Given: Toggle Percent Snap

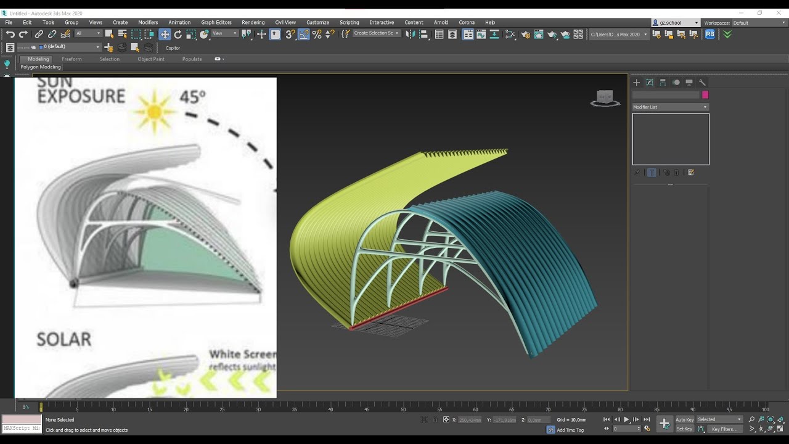Looking at the screenshot, I should click(317, 35).
